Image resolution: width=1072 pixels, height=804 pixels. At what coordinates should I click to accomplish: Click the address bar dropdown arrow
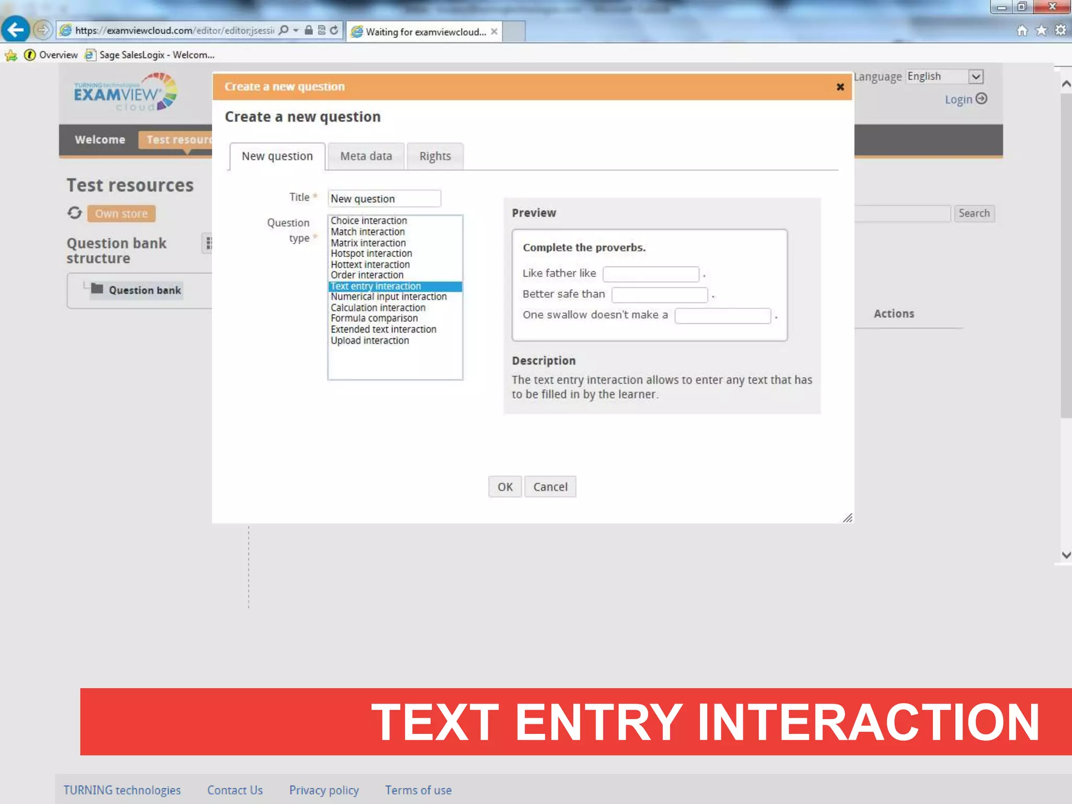point(296,30)
